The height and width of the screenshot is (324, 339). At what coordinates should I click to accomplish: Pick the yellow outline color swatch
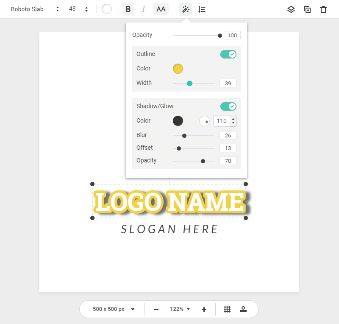pos(178,69)
